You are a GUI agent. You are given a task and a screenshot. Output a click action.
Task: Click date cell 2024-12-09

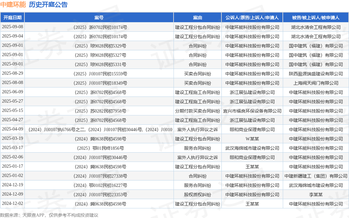pyautogui.click(x=13, y=194)
